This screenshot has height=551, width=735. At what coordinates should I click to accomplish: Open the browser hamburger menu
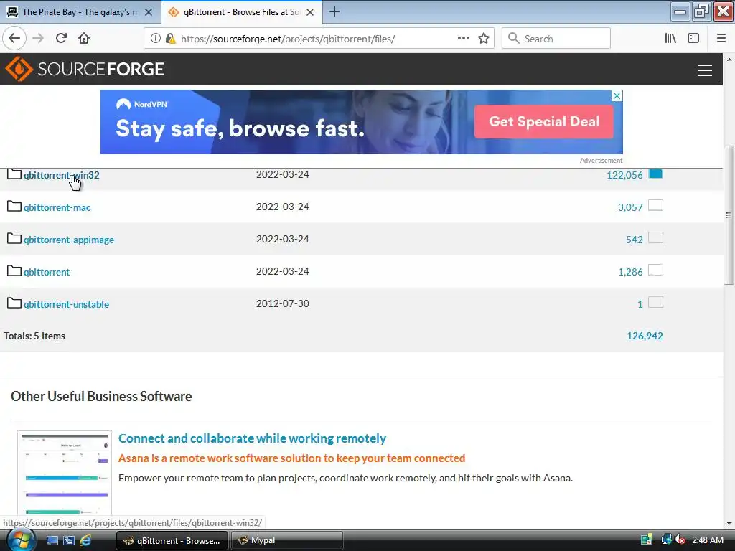pos(721,39)
